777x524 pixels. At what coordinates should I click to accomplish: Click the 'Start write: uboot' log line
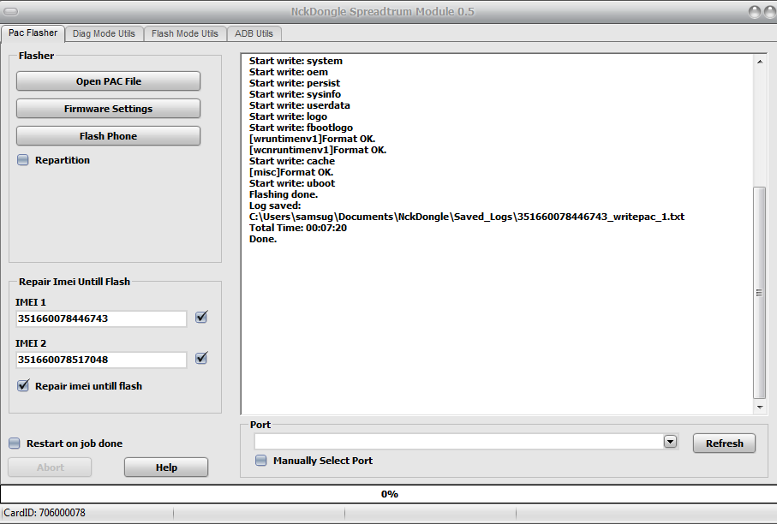(292, 183)
